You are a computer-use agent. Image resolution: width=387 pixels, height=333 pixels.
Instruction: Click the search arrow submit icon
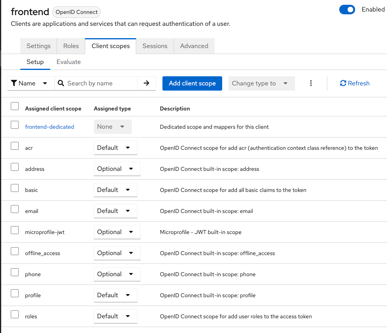tap(147, 83)
